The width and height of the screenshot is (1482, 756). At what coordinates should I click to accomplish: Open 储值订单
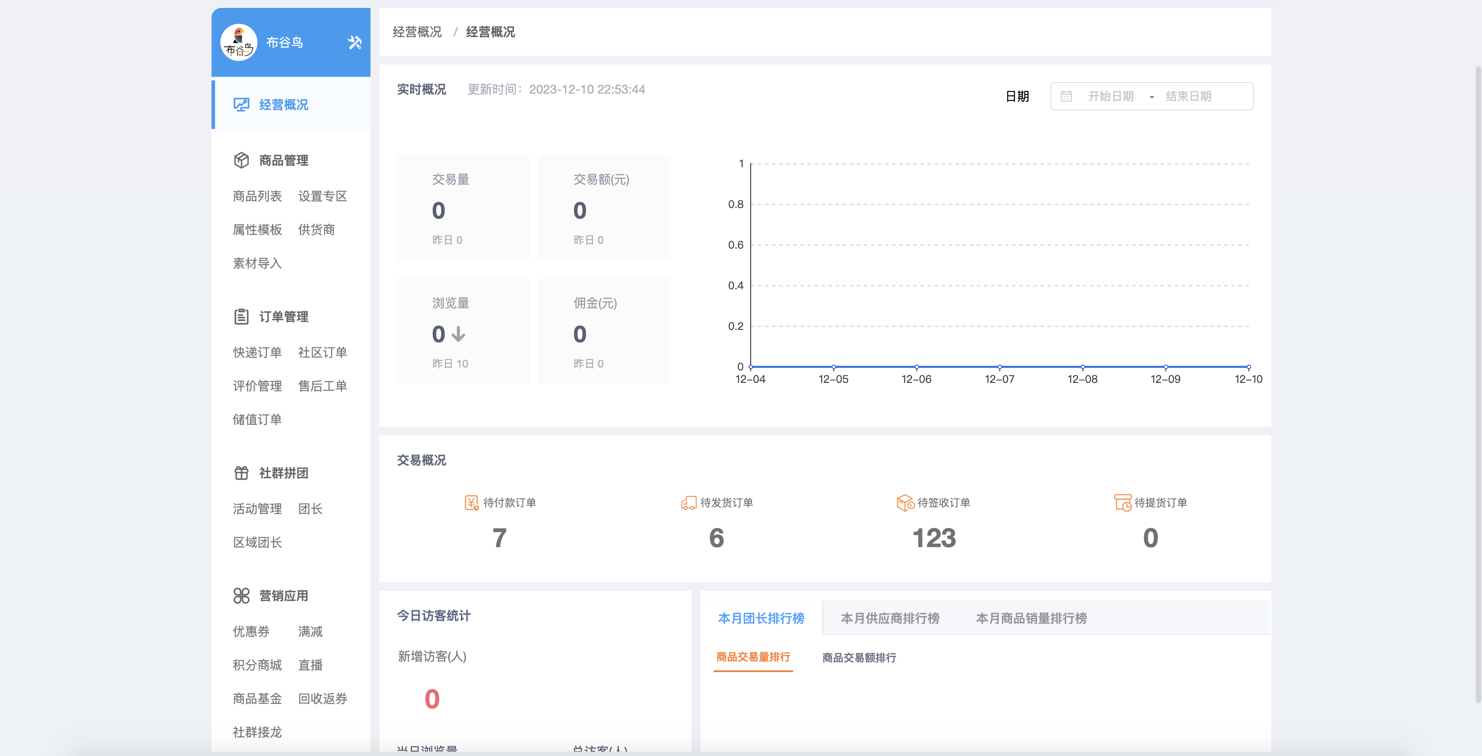pyautogui.click(x=257, y=420)
